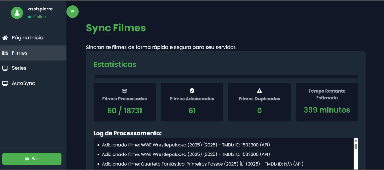Go to the Séries section
The width and height of the screenshot is (384, 170).
click(x=19, y=68)
